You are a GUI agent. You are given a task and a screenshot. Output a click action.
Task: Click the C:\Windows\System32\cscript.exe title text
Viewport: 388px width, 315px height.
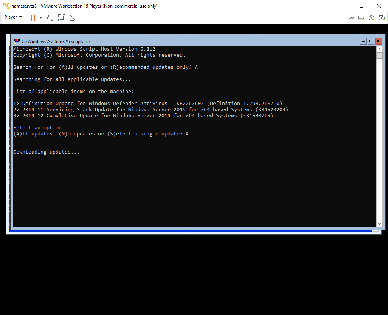[56, 42]
